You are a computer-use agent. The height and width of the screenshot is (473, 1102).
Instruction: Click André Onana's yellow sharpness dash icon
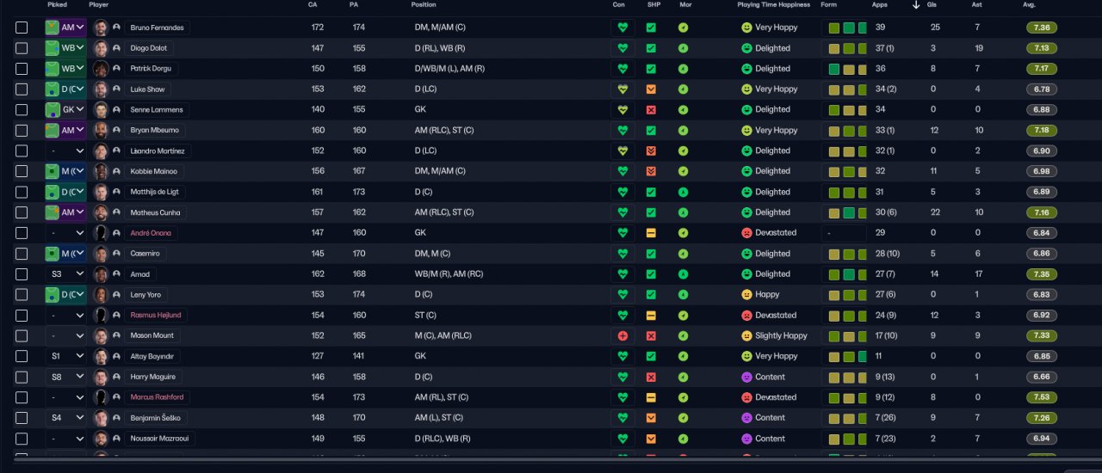click(x=651, y=233)
